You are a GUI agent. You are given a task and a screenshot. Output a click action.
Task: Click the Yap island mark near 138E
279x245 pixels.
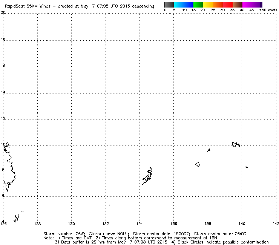209,150
